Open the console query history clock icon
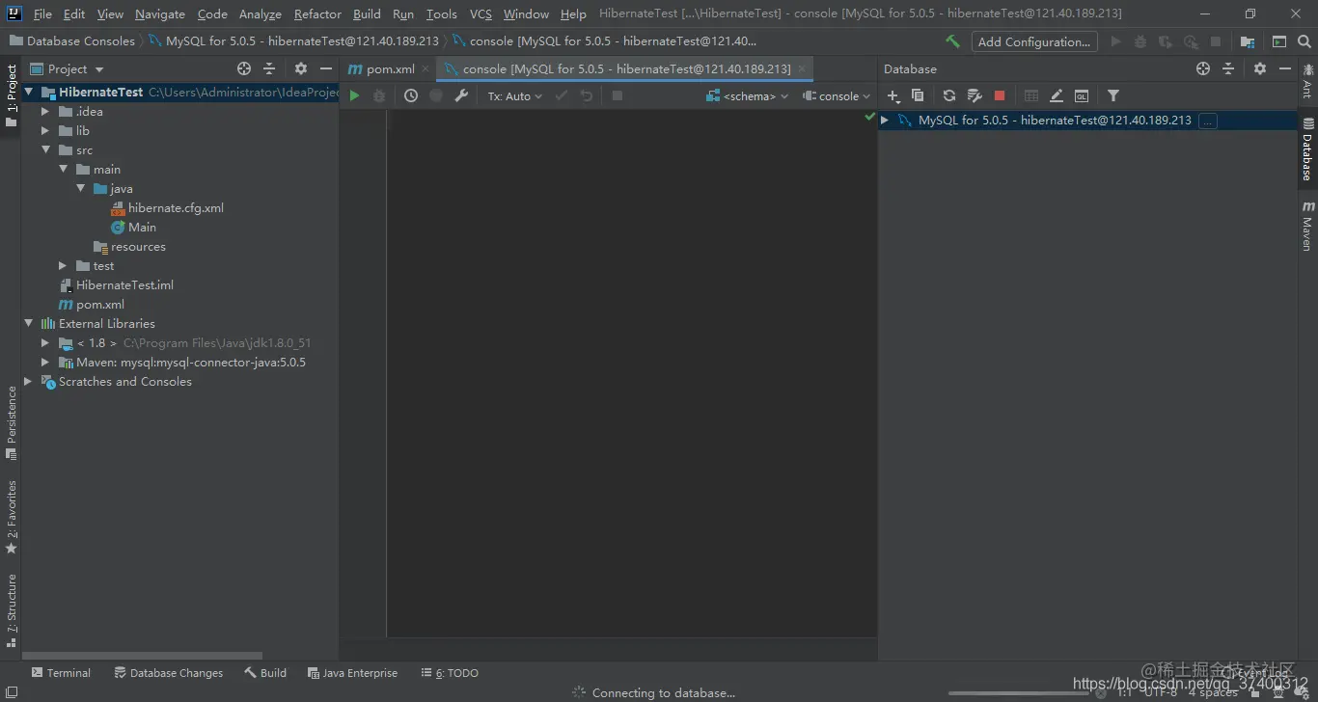This screenshot has height=702, width=1318. [411, 95]
